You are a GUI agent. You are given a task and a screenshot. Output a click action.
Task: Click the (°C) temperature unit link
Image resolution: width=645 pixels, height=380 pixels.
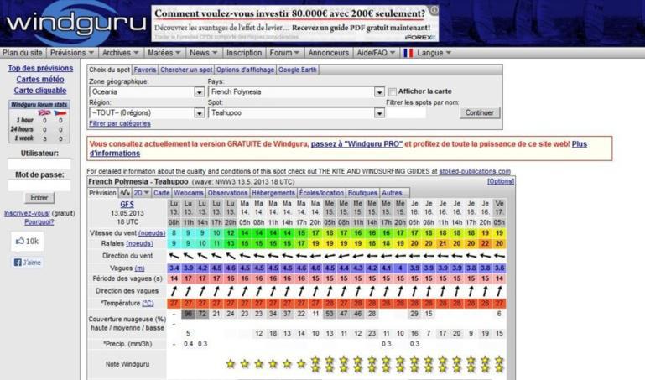click(x=148, y=303)
